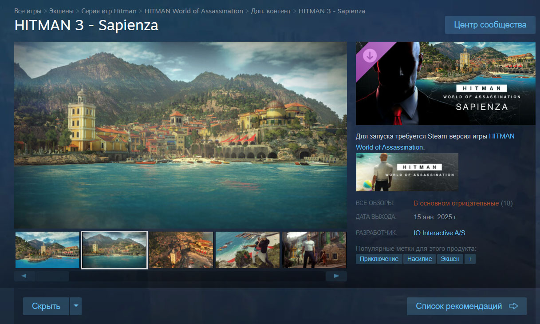Click the plus icon to add tag

(470, 259)
